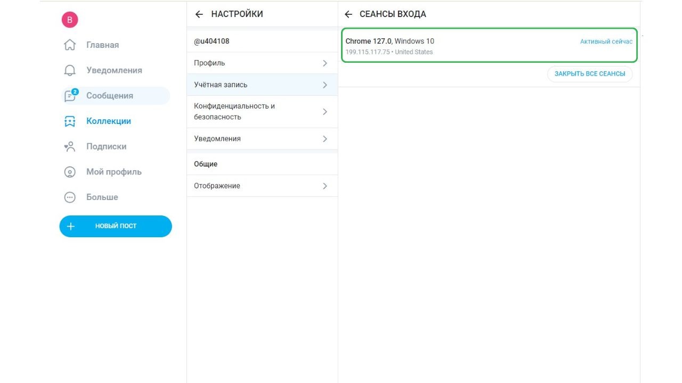Click the Notifications bell icon in the sidebar
This screenshot has height=383, width=682.
(x=70, y=70)
